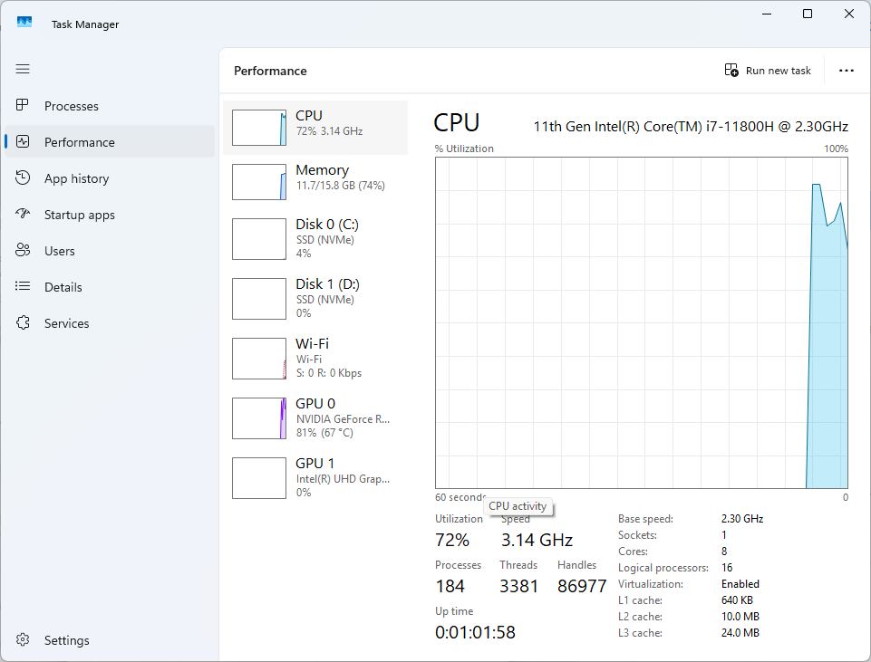Click the Details list icon

pyautogui.click(x=23, y=286)
